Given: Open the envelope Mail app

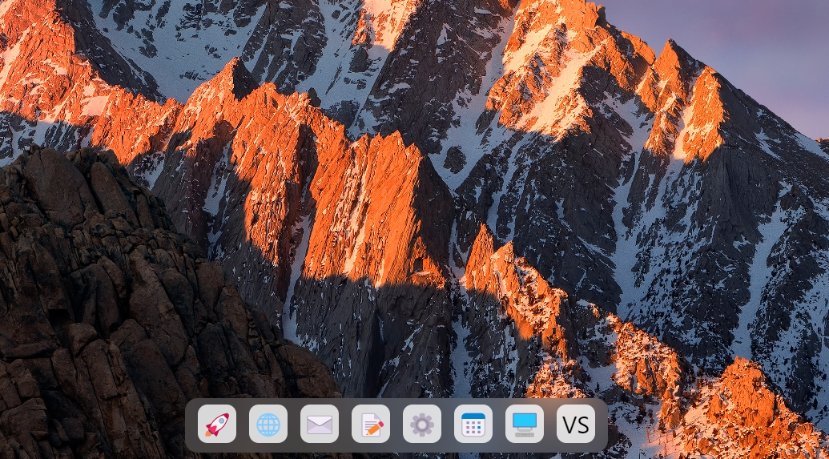Looking at the screenshot, I should (x=320, y=424).
